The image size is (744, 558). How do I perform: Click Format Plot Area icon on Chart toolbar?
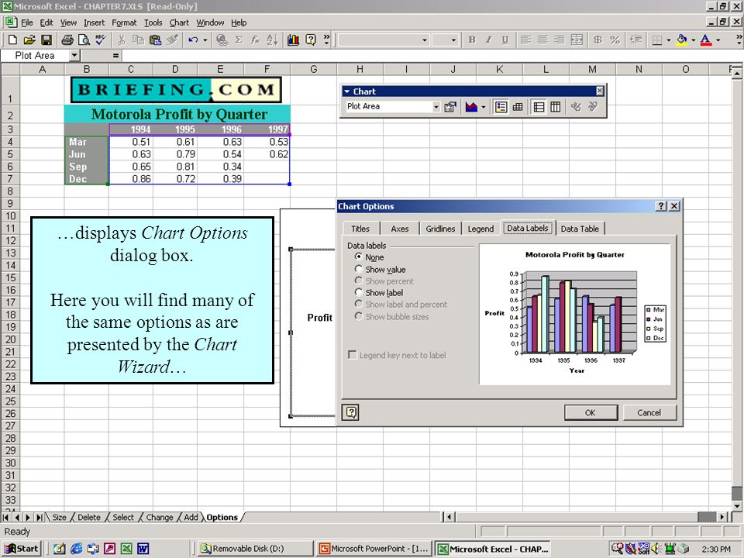[x=449, y=107]
